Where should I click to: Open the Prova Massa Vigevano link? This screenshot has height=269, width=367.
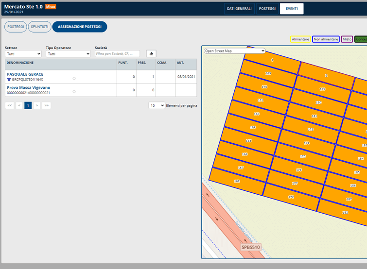[29, 87]
